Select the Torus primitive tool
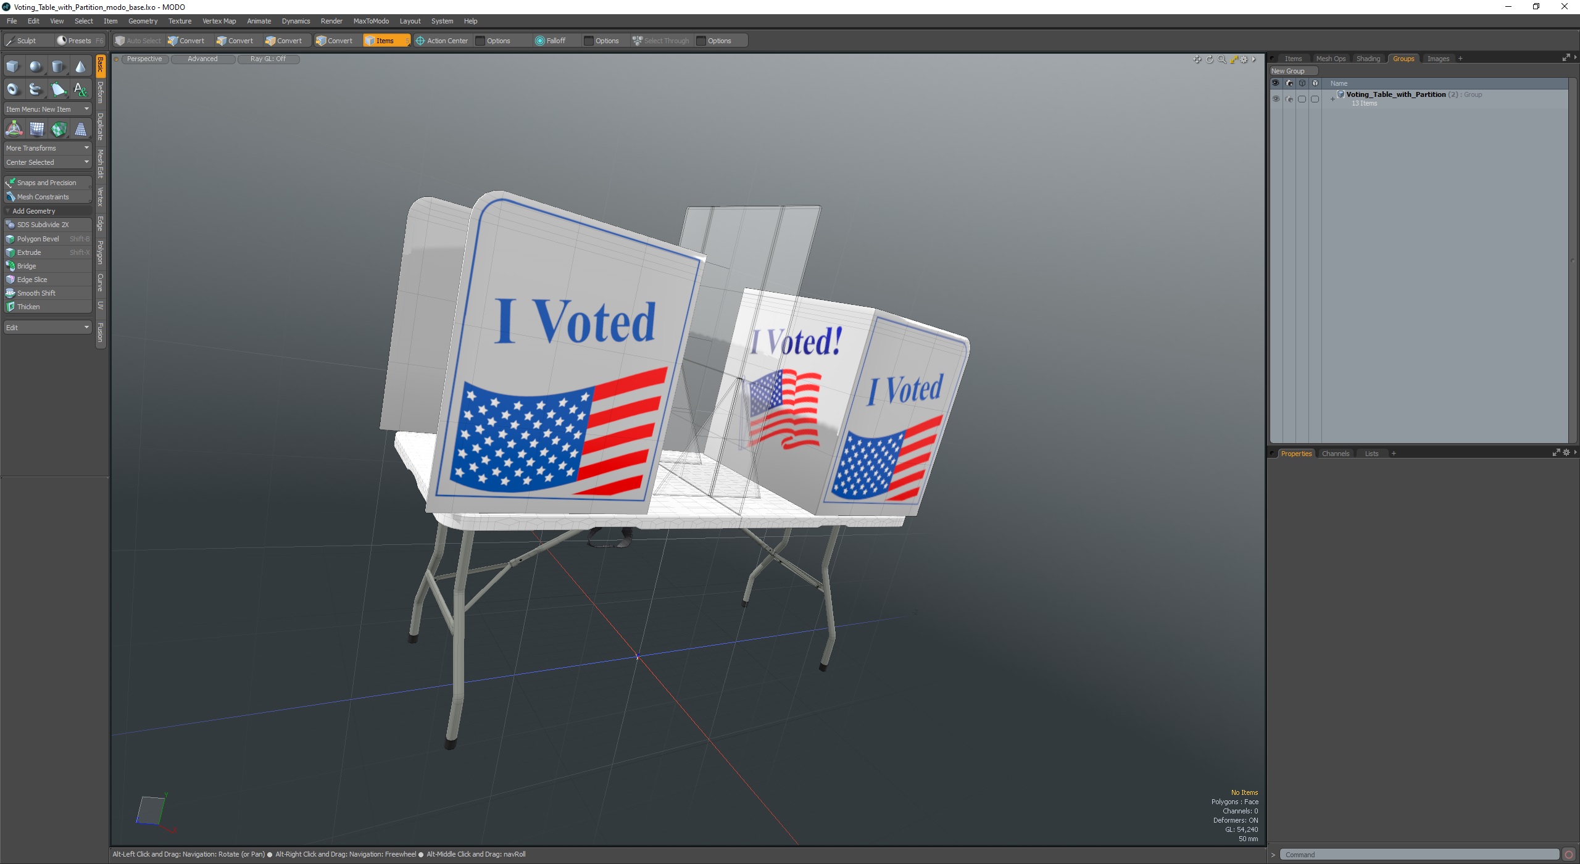Screen dimensions: 1580x864 (13, 89)
